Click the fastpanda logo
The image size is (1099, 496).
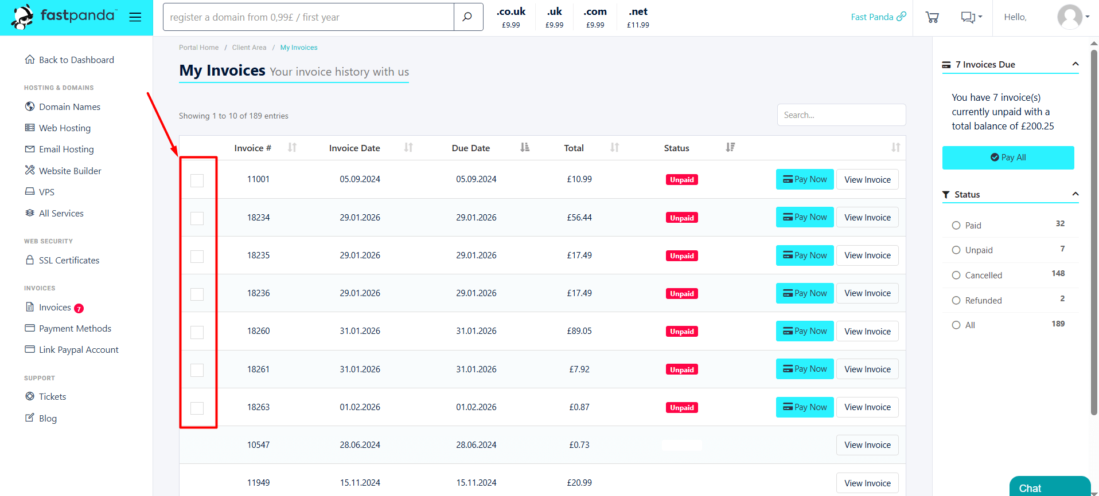click(x=65, y=17)
